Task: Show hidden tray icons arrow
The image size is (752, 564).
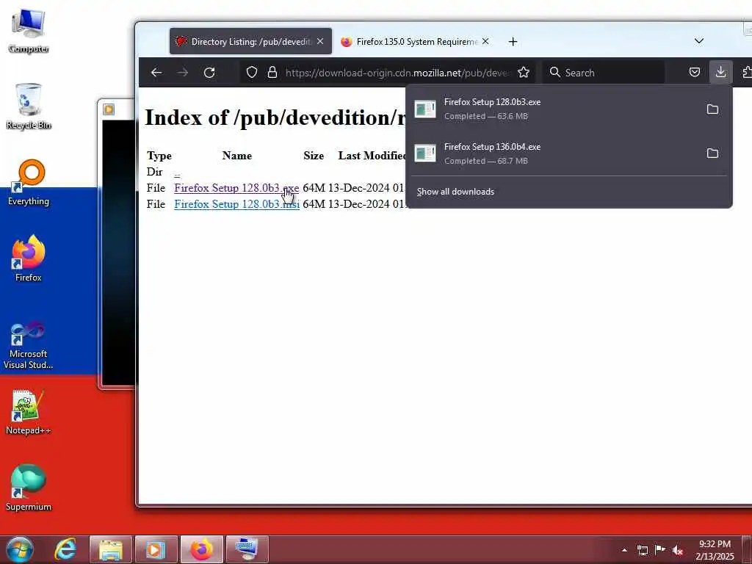Action: pos(624,550)
